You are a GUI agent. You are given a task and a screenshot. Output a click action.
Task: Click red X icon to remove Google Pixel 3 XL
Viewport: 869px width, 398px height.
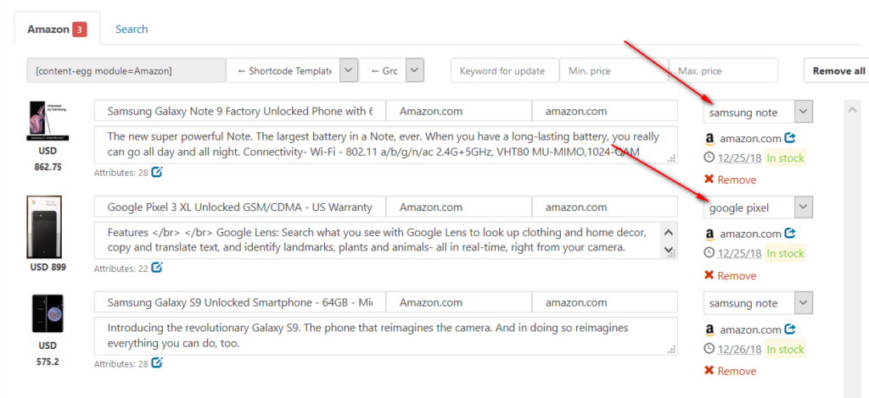click(x=709, y=274)
